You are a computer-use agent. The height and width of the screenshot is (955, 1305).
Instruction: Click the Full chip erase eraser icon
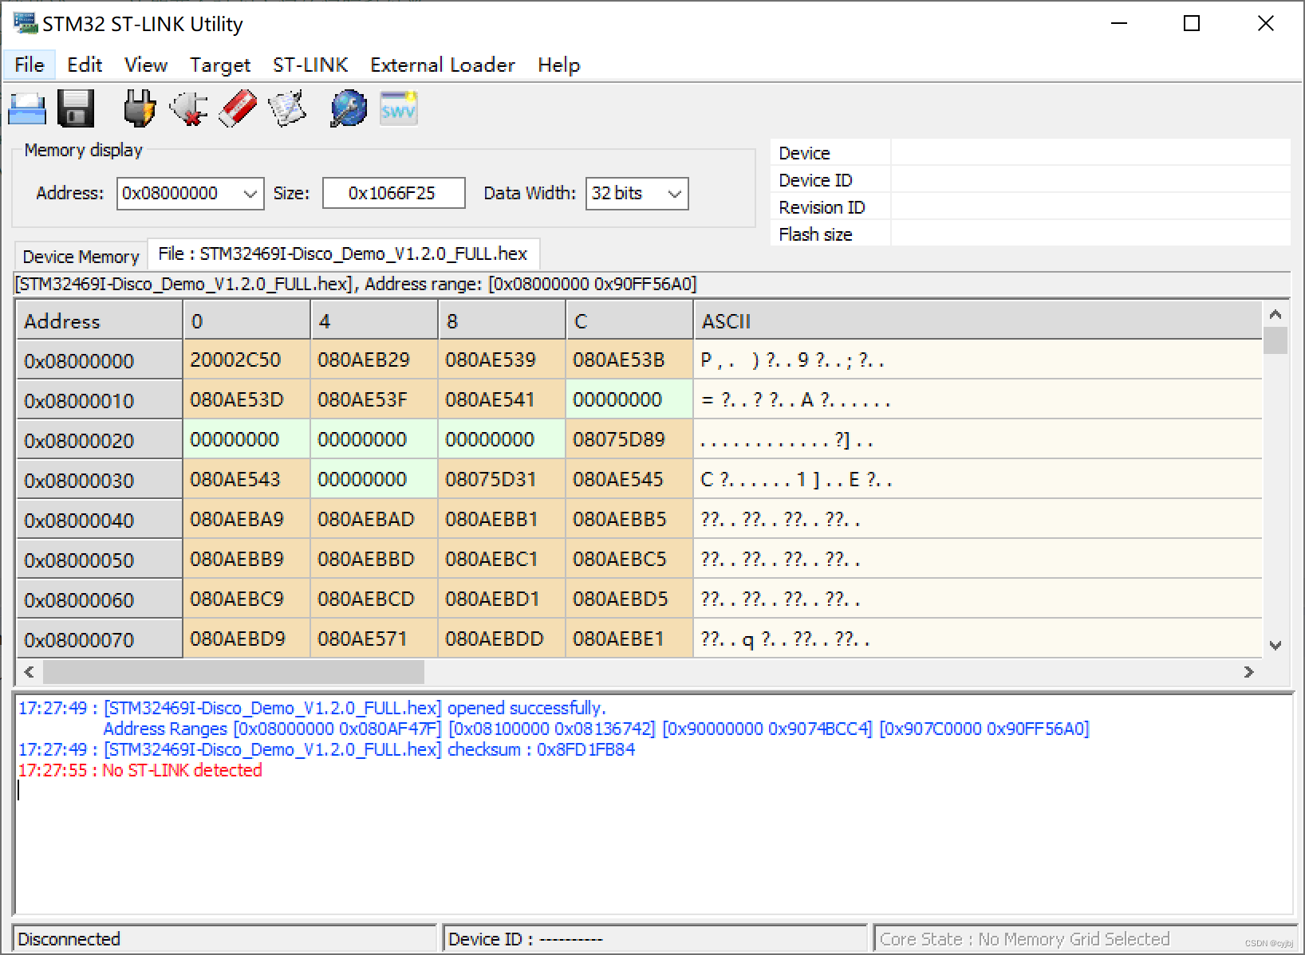click(x=238, y=108)
